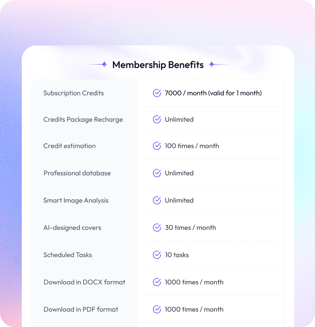315x327 pixels.
Task: Select the Subscription Credits label
Action: tap(74, 93)
